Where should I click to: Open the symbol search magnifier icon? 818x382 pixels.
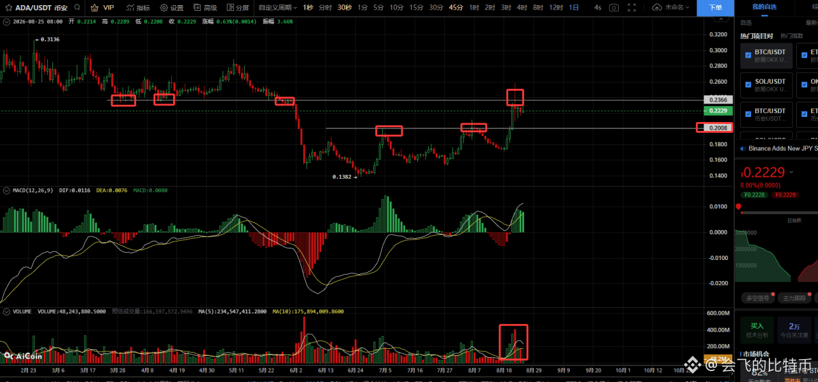click(77, 8)
